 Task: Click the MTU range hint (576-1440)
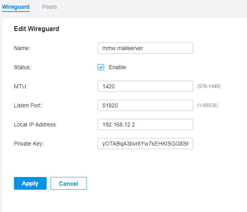click(209, 86)
